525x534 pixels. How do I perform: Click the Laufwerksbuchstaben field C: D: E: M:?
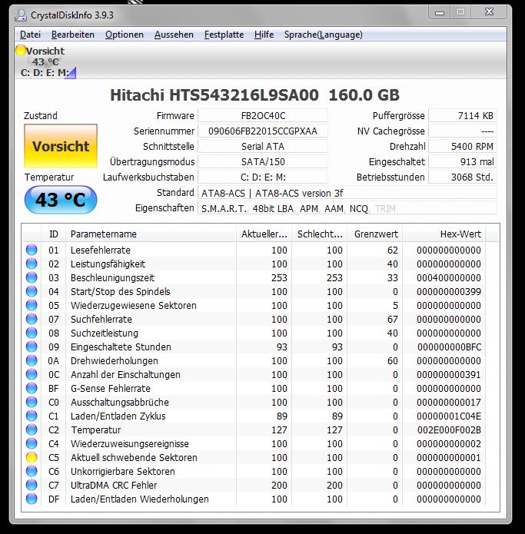[263, 177]
